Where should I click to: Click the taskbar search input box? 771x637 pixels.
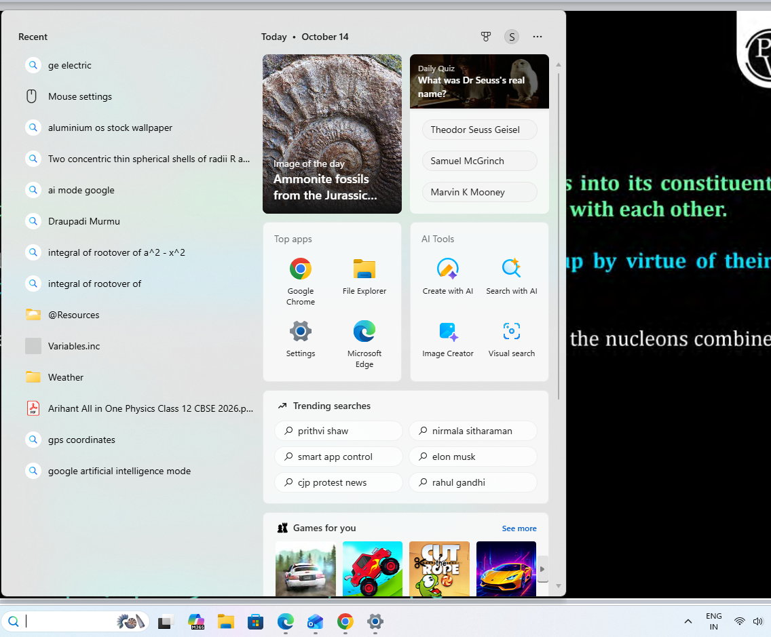coord(75,622)
